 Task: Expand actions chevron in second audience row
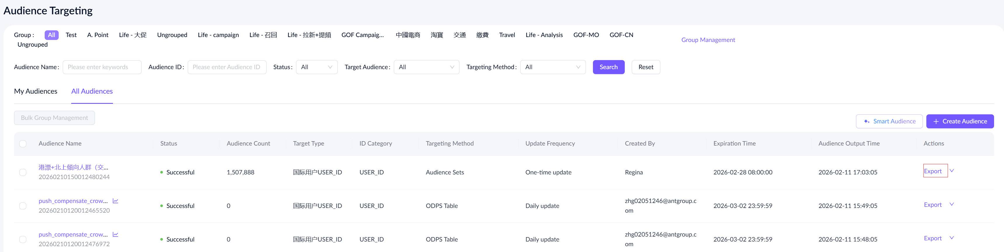[951, 204]
